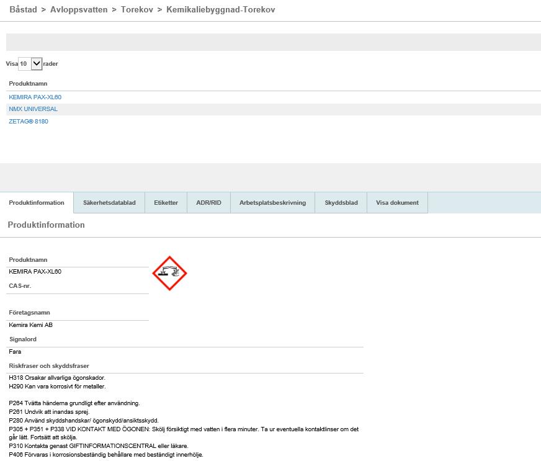This screenshot has width=541, height=461.
Task: Click the signal word Fara
Action: (x=15, y=352)
